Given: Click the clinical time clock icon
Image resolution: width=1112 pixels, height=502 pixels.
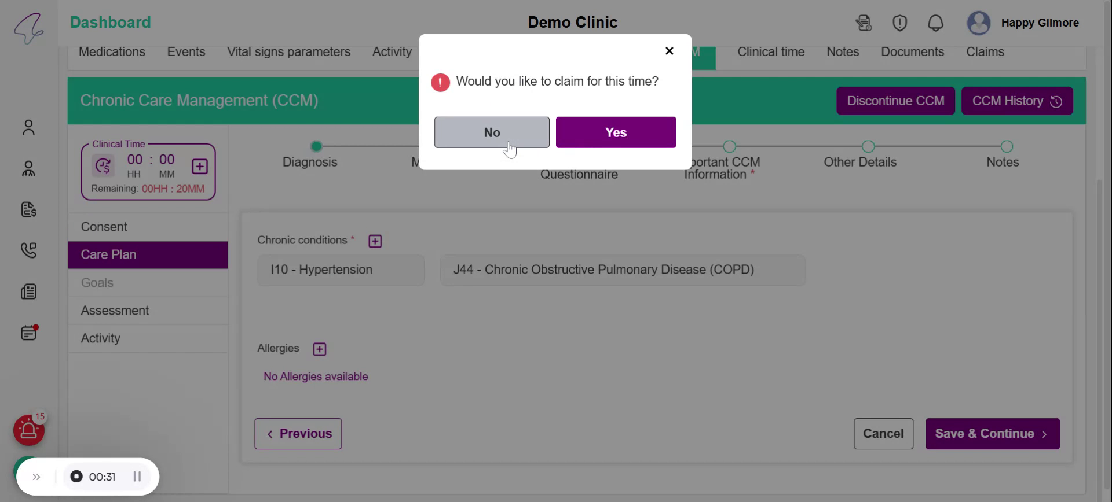Looking at the screenshot, I should (103, 167).
